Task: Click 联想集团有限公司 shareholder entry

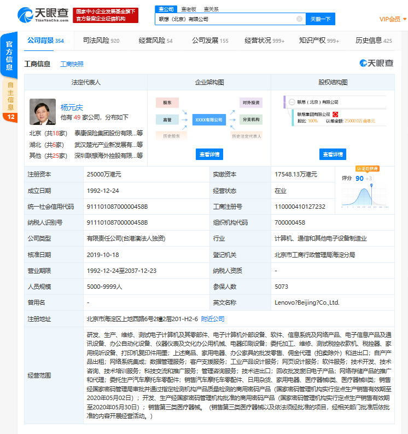Action: tap(313, 115)
